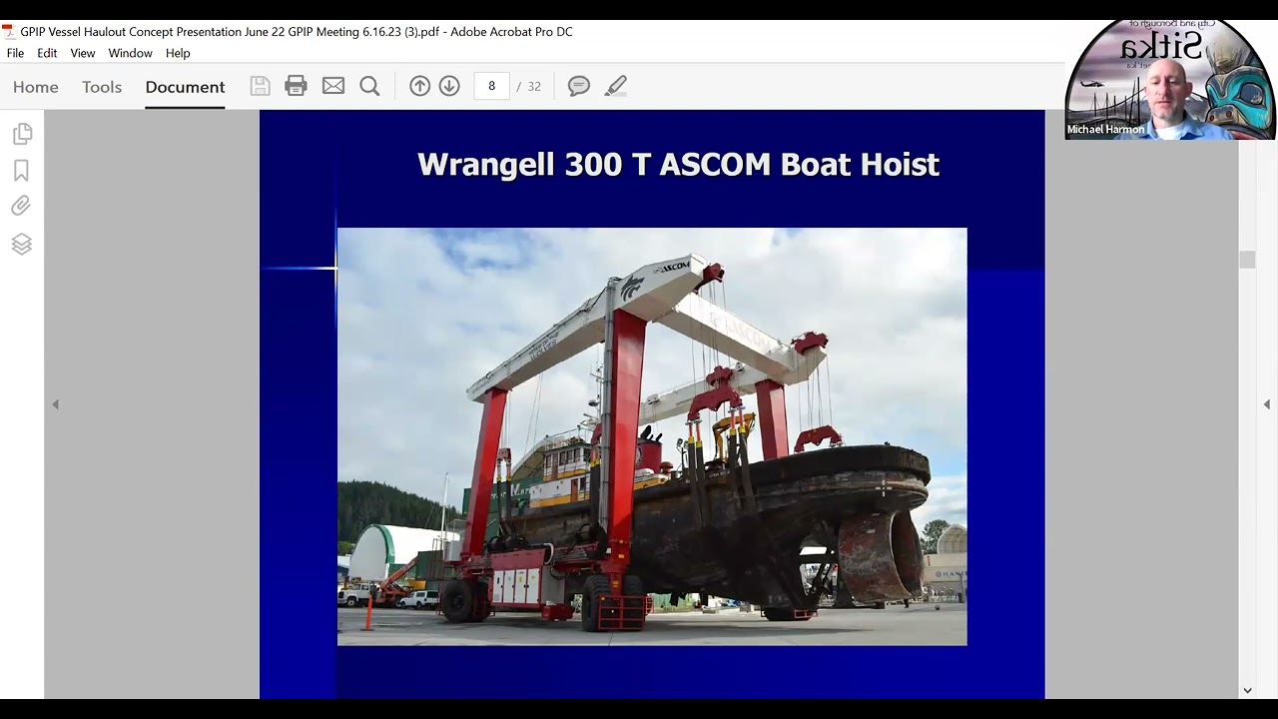The image size is (1278, 719).
Task: Switch to the Tools tab
Action: click(x=102, y=87)
